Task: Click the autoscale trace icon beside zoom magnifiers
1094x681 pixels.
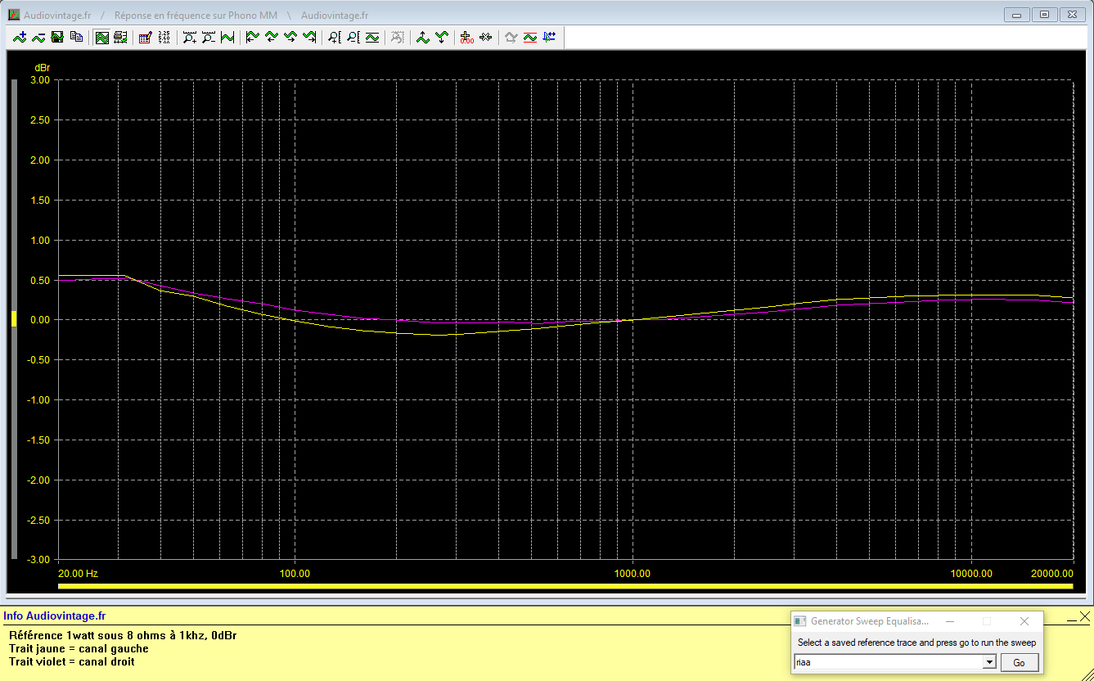Action: point(227,37)
